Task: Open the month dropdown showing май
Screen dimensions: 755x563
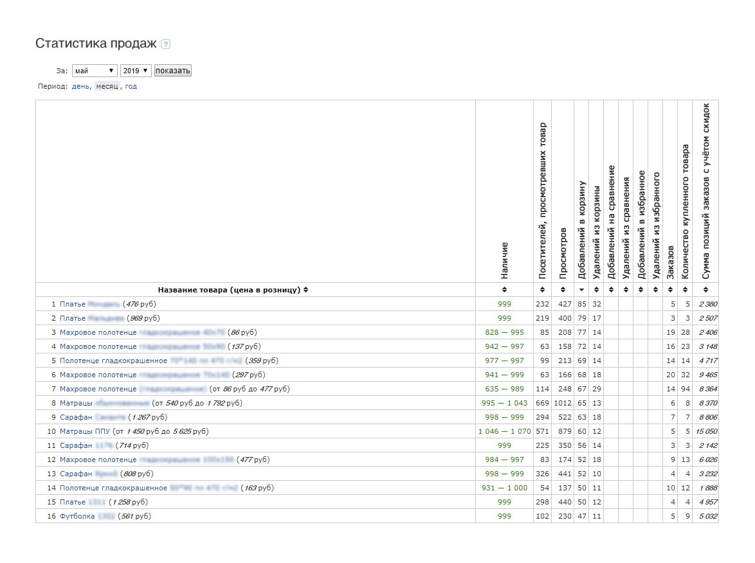Action: (x=95, y=71)
